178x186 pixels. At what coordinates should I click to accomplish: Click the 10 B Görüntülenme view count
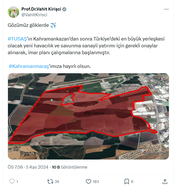70,167
